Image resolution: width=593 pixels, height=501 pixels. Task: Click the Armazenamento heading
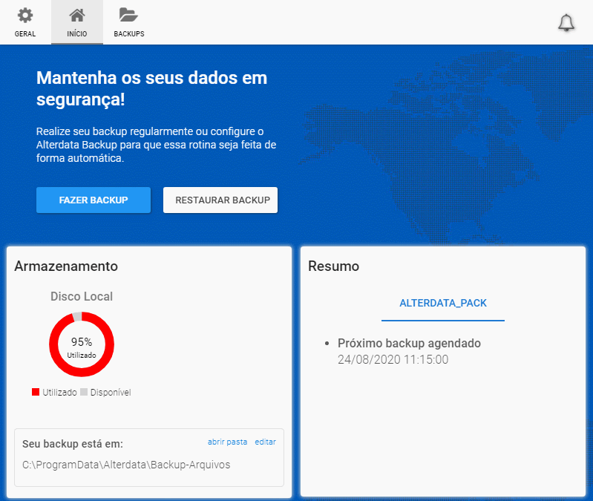click(66, 266)
